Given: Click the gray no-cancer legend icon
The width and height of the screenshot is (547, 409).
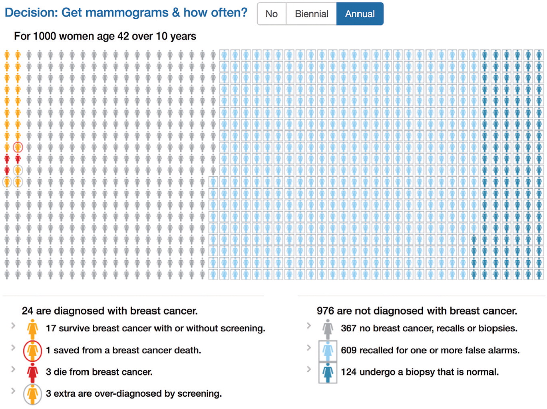Looking at the screenshot, I should click(328, 329).
